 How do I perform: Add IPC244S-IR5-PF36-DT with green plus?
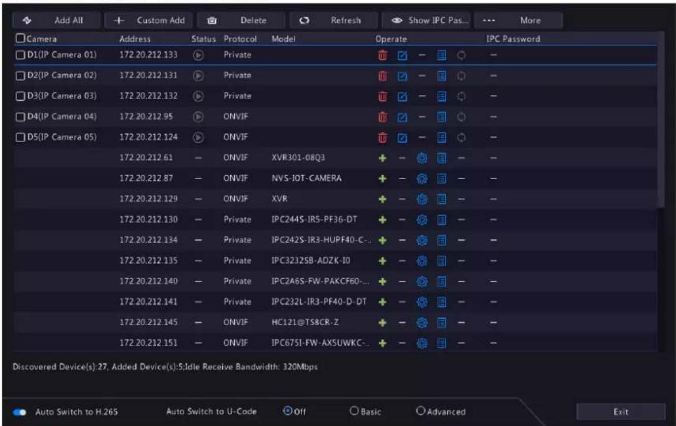pyautogui.click(x=382, y=220)
